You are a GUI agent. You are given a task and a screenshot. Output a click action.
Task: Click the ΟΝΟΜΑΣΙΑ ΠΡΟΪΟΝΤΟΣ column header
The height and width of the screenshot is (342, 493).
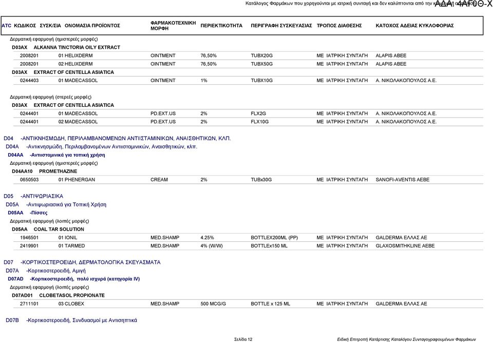click(92, 26)
